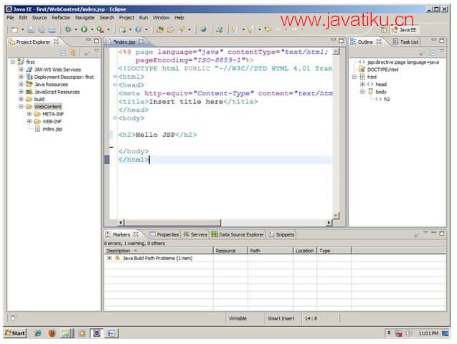This screenshot has width=457, height=344.
Task: Click the green Run button icon
Action: click(x=84, y=29)
